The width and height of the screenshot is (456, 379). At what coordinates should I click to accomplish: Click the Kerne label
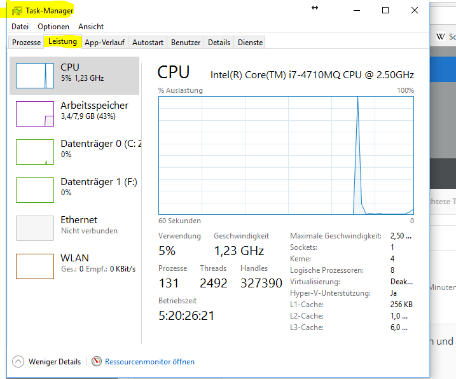(x=300, y=259)
